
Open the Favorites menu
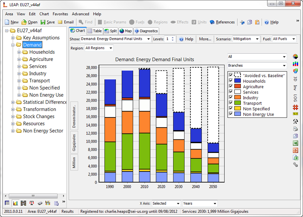(60, 14)
